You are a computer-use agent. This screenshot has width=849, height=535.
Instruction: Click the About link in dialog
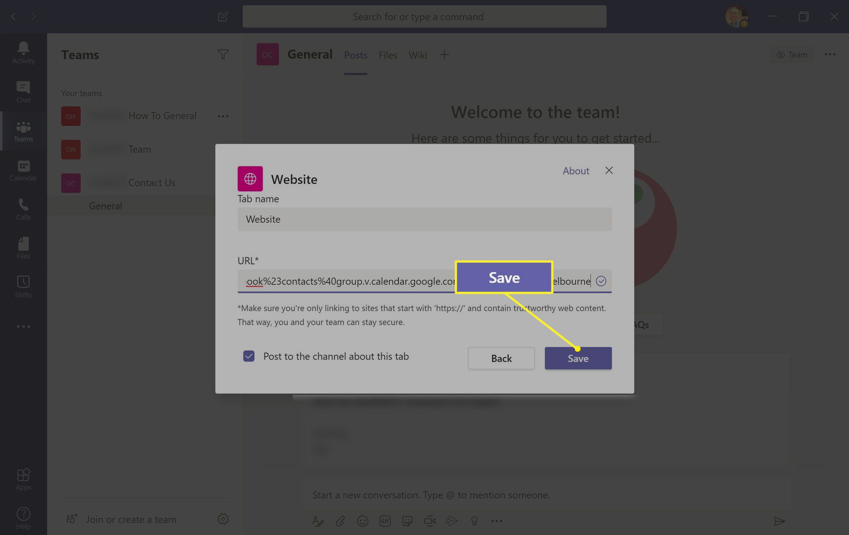(x=574, y=171)
